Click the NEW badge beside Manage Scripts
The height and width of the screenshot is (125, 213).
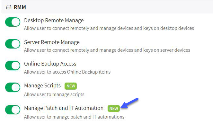pos(71,86)
